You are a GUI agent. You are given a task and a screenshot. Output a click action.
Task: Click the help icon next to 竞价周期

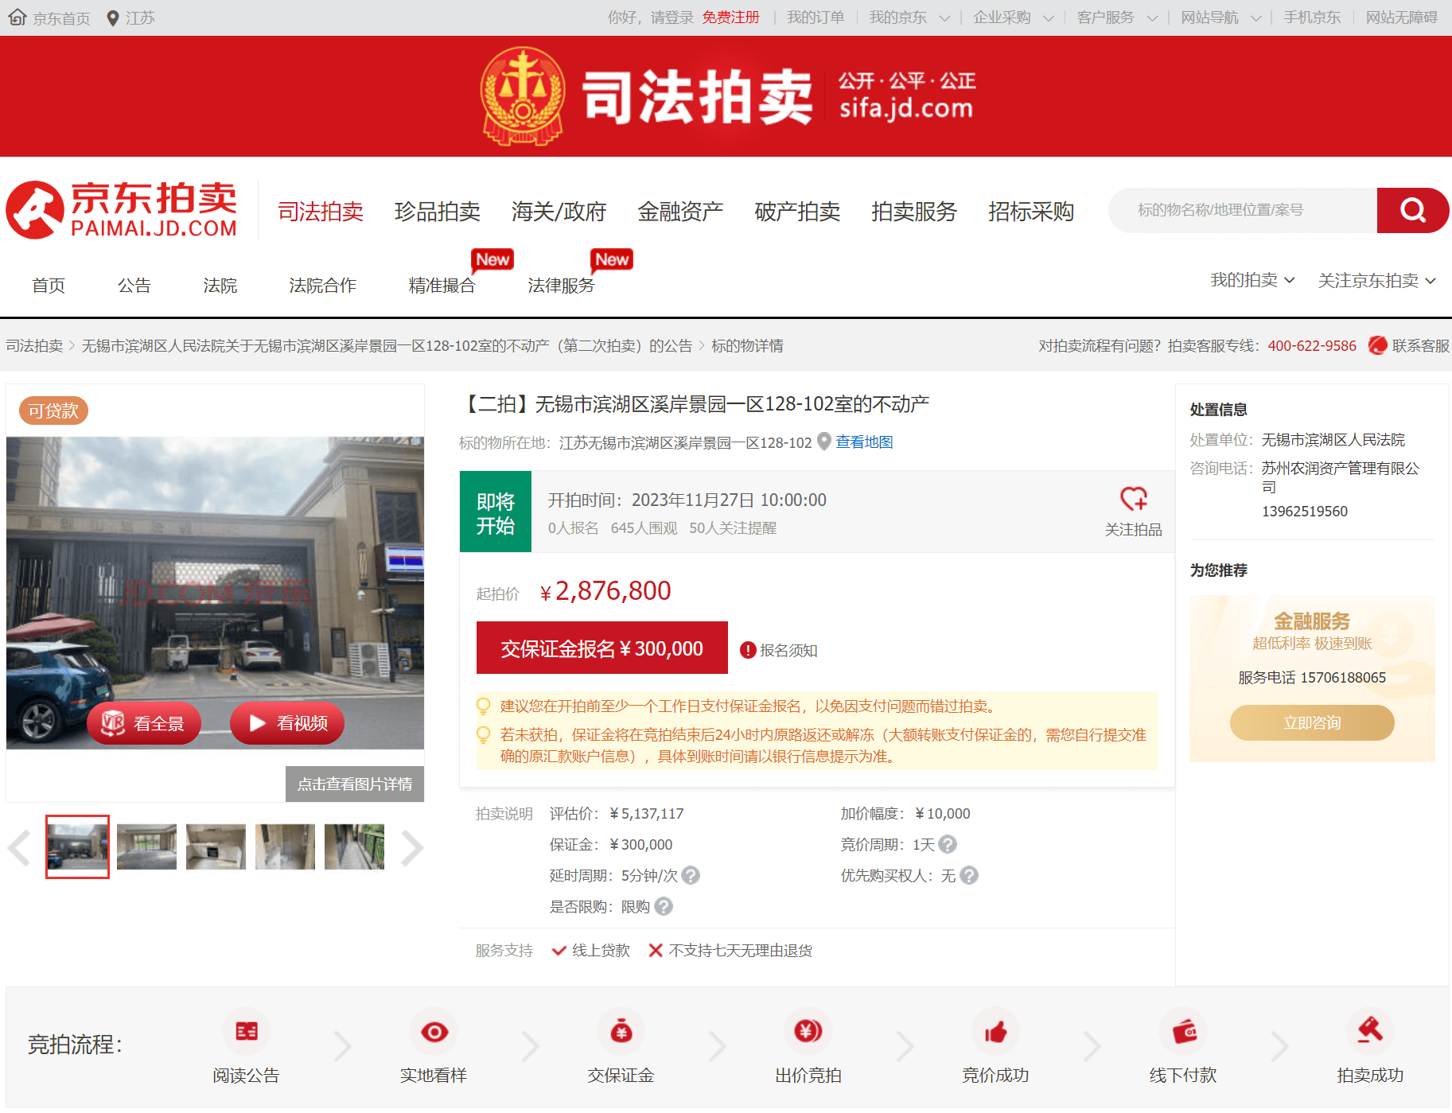(x=948, y=844)
